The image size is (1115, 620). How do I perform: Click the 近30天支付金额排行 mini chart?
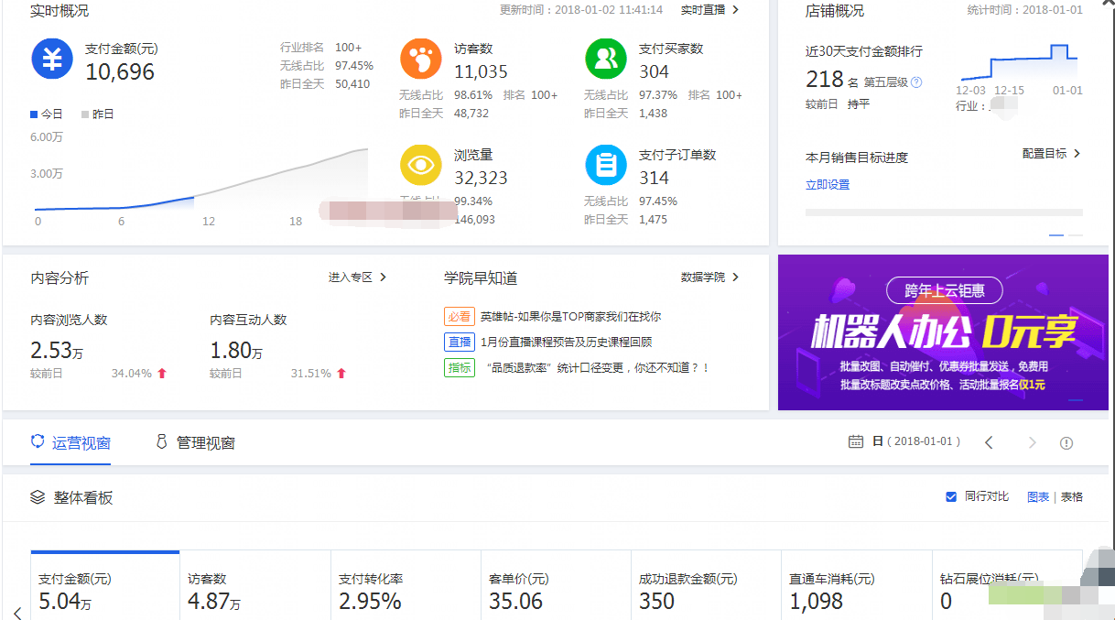click(1017, 64)
